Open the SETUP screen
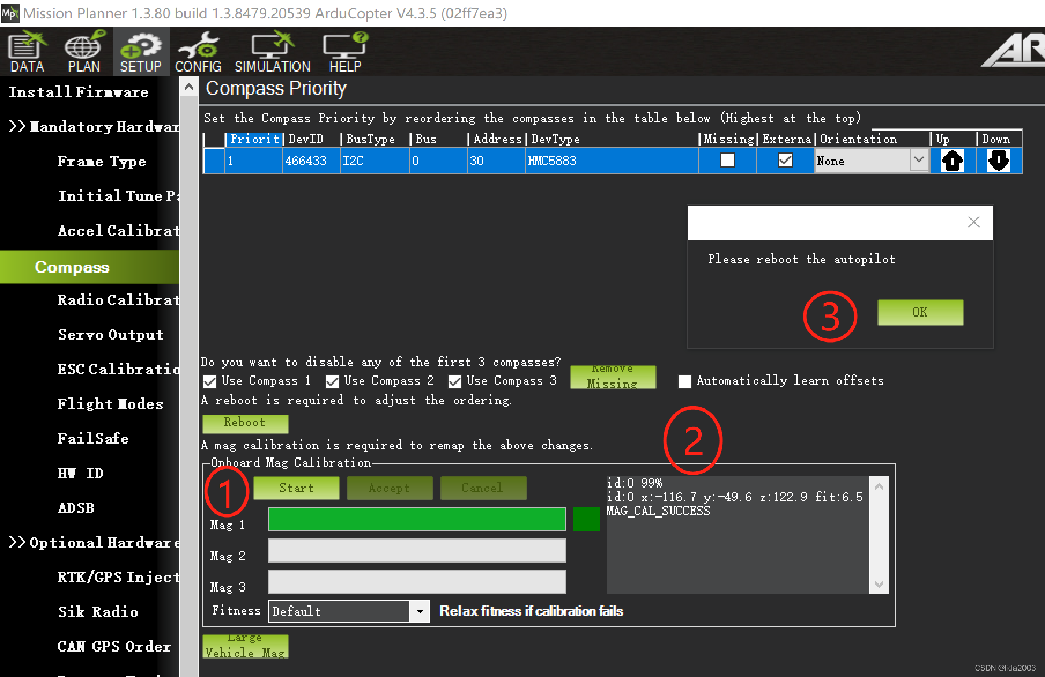 (141, 51)
